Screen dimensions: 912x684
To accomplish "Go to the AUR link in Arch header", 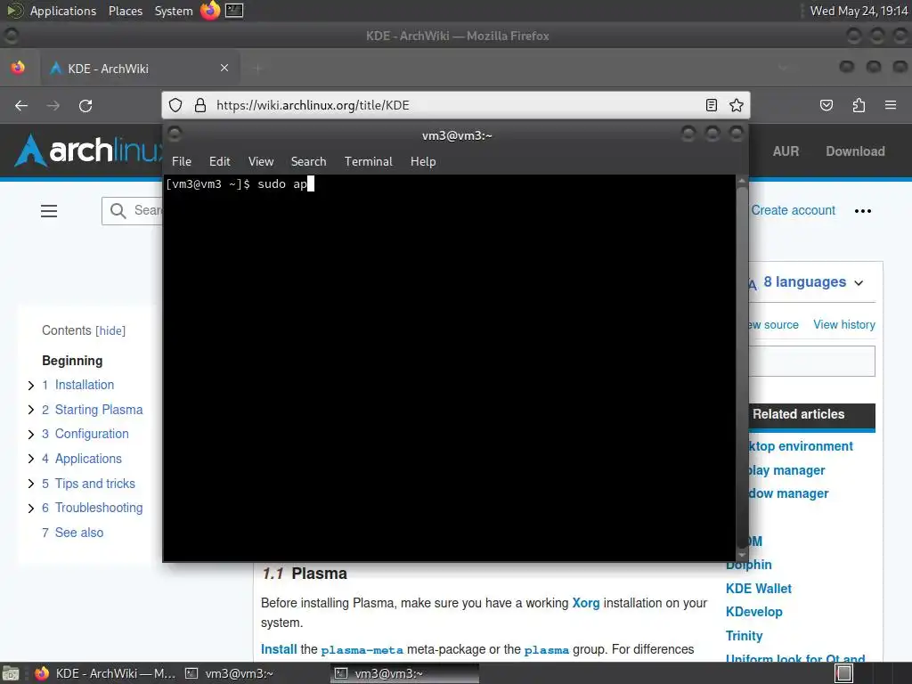I will tap(786, 151).
